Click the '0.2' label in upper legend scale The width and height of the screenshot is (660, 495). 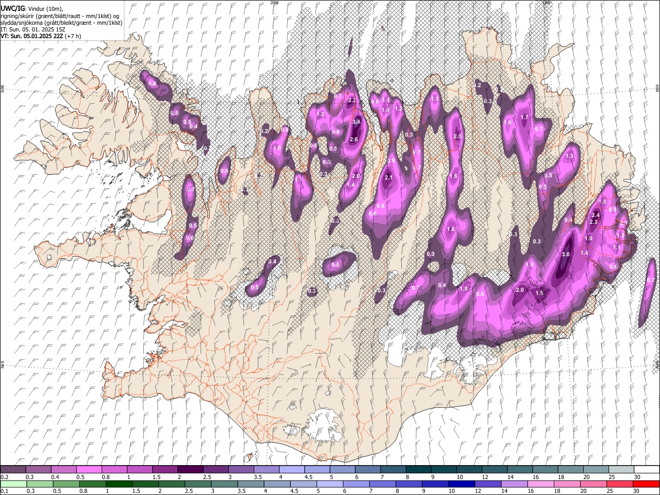tap(4, 477)
